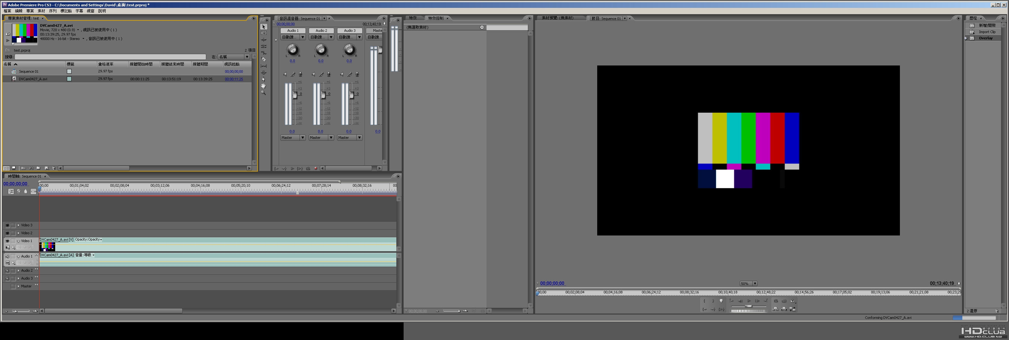1009x340 pixels.
Task: Open the 序列 menu
Action: 53,11
